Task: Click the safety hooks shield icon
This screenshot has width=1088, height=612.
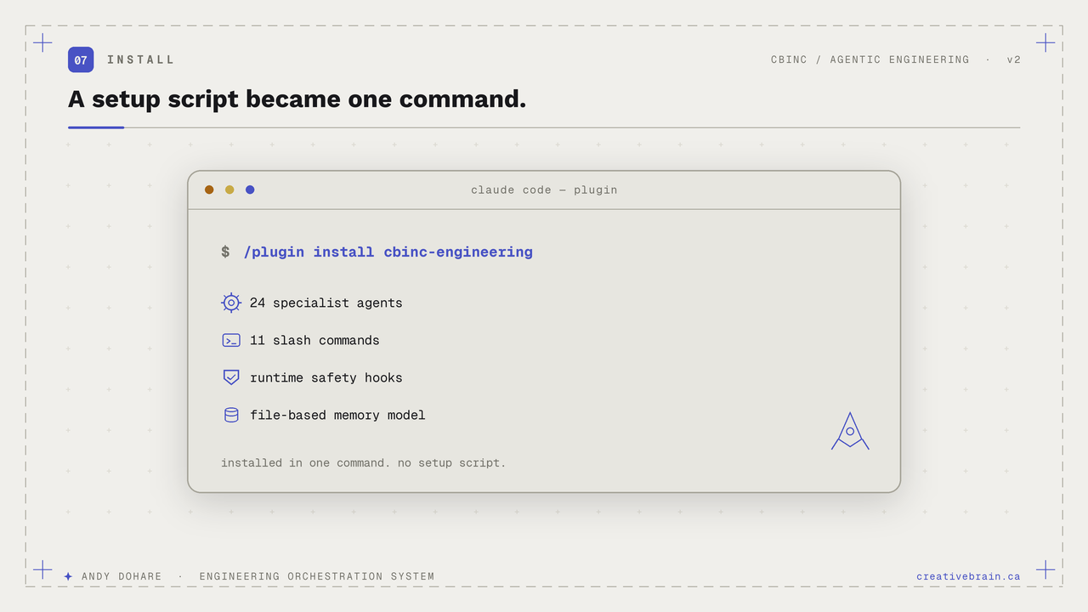Action: (231, 377)
